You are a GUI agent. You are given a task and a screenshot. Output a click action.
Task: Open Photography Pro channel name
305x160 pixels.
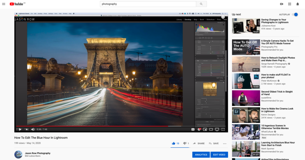pyautogui.click(x=269, y=47)
